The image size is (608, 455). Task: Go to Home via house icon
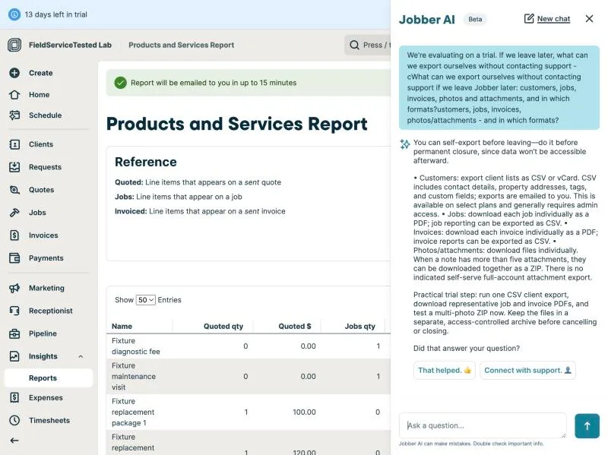point(14,94)
